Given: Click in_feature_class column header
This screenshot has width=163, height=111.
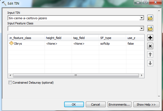Looking at the screenshot, I should tap(26, 38).
